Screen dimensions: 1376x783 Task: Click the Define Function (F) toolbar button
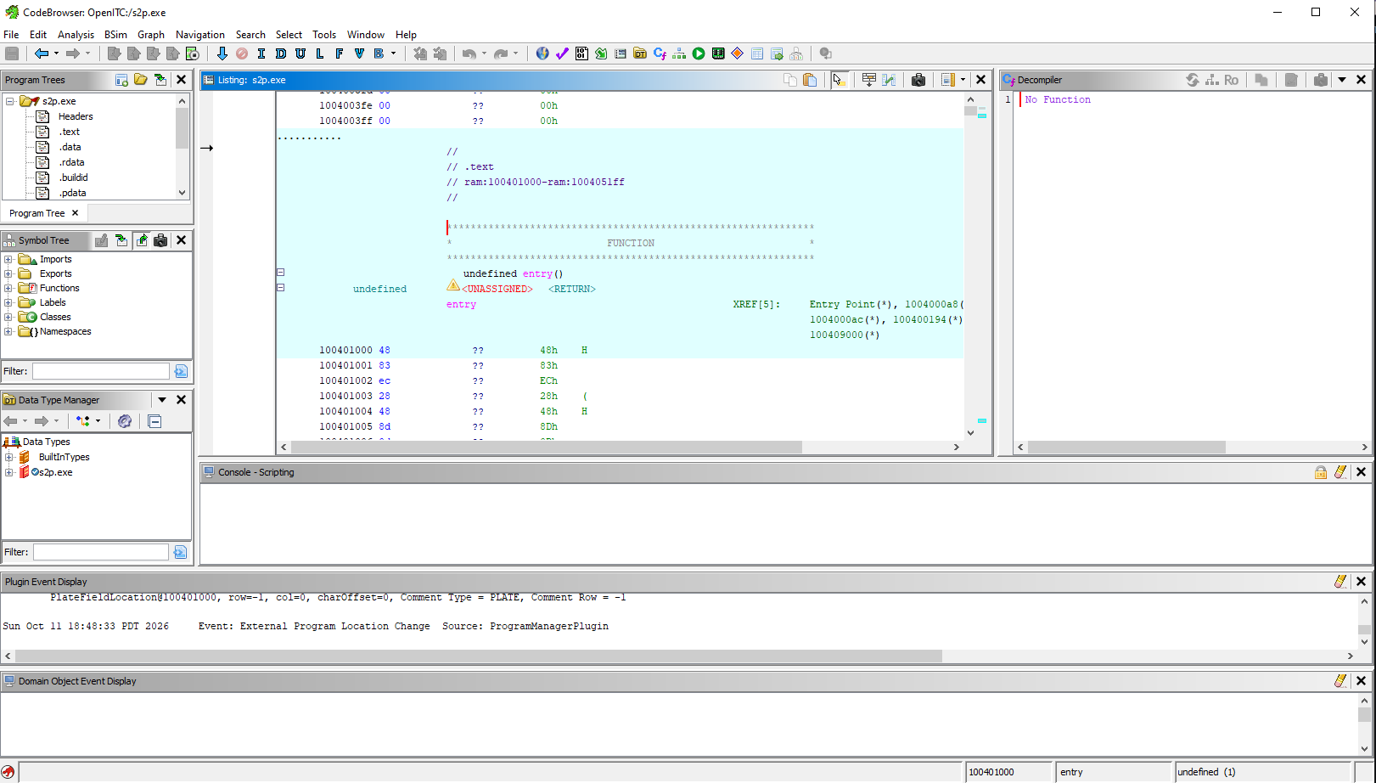[339, 54]
